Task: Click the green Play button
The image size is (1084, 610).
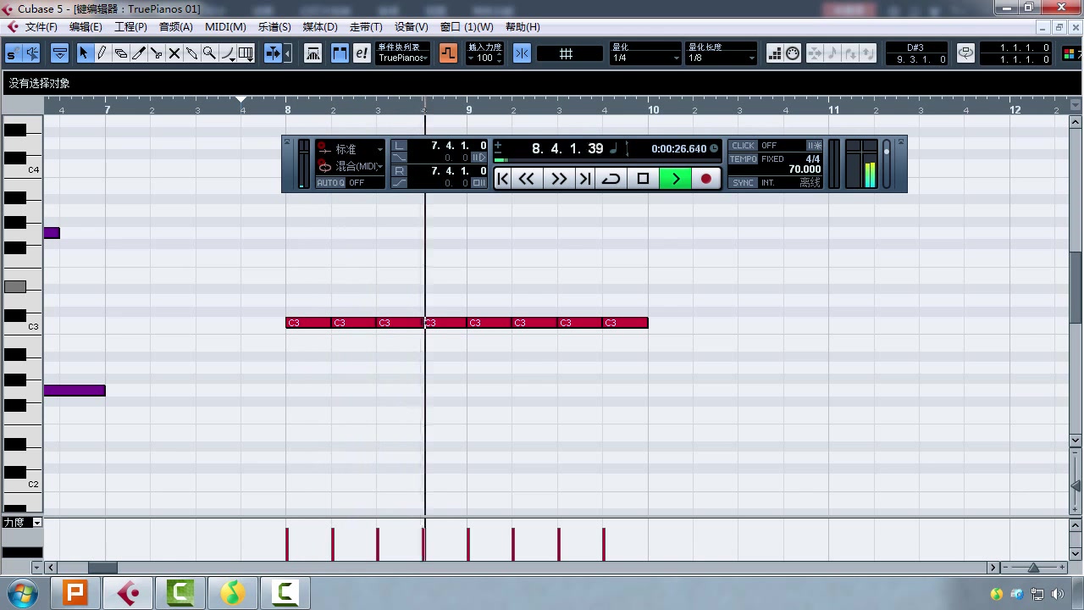Action: pyautogui.click(x=675, y=178)
